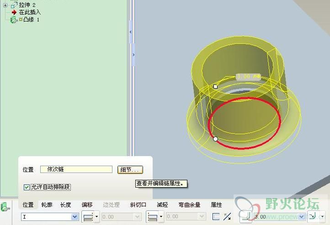Flip the flange direction with the slash-arrow icon
Screen dimensions: 330x225
(x=227, y=217)
